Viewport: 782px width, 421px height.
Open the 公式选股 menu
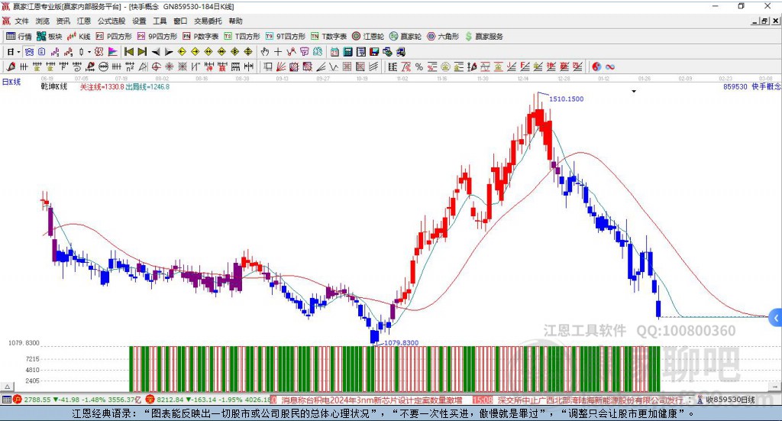pos(111,21)
